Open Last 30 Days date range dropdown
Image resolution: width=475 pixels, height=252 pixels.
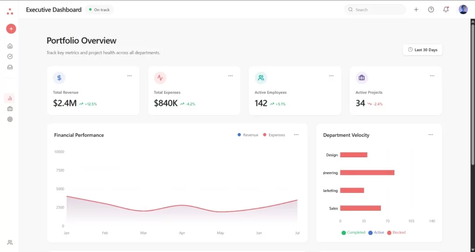(422, 50)
